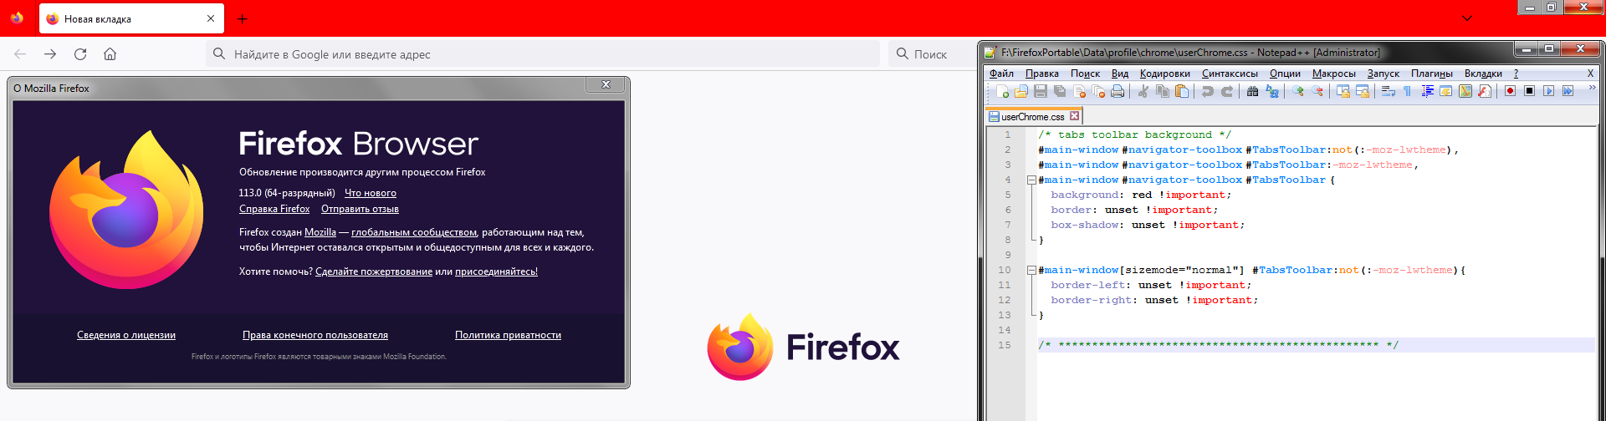
Task: Click Firefox reload button
Action: [80, 54]
